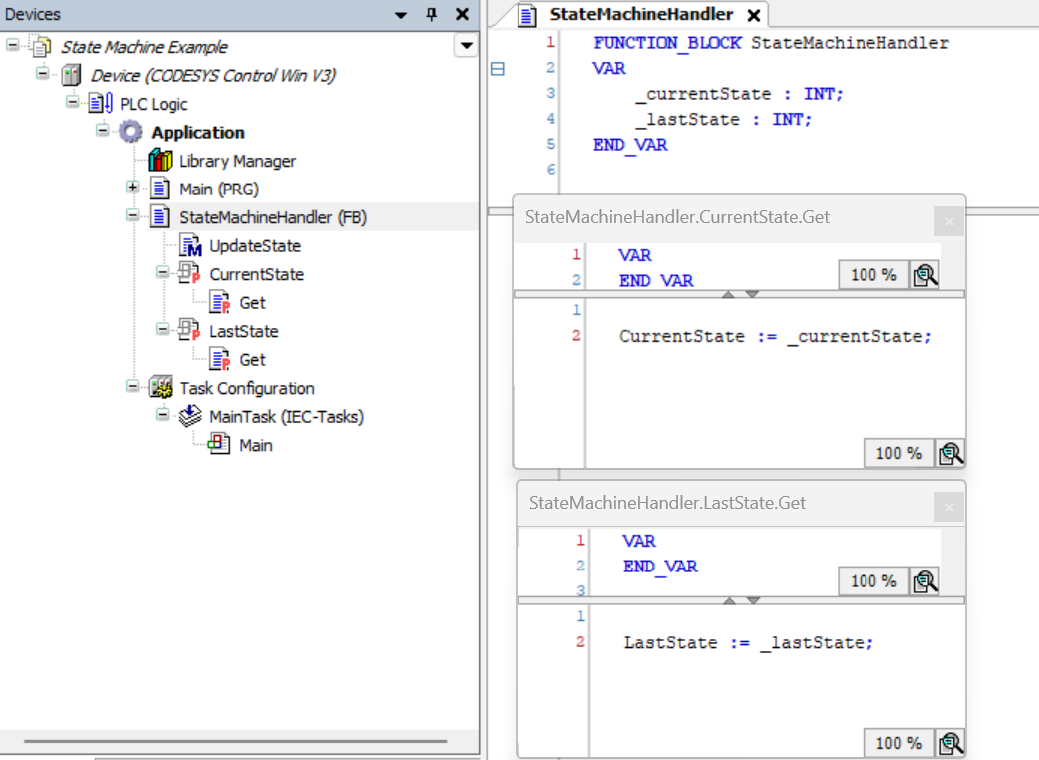The height and width of the screenshot is (760, 1039).
Task: Click the Library Manager books icon
Action: (x=160, y=161)
